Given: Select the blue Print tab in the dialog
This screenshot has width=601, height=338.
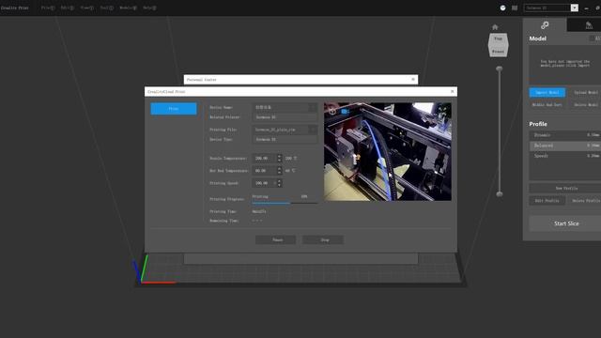Looking at the screenshot, I should click(x=174, y=109).
